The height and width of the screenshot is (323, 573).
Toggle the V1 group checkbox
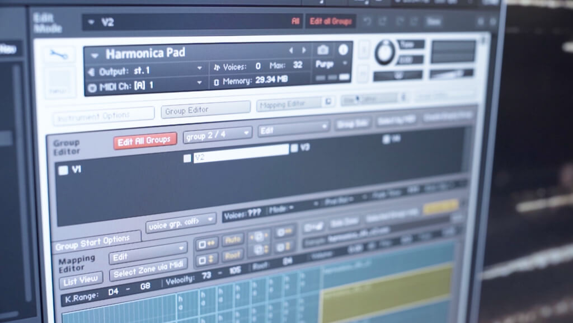click(x=63, y=170)
